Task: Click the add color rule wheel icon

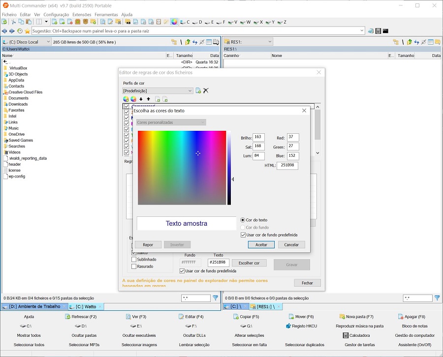Action: coord(126,99)
